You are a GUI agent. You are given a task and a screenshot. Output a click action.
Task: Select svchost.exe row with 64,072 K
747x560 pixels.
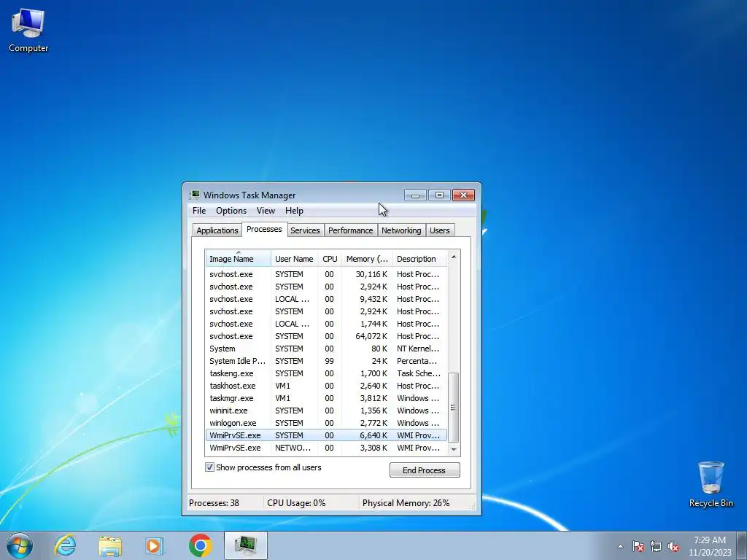click(326, 336)
